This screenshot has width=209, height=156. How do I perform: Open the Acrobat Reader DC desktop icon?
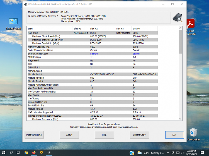point(191,27)
